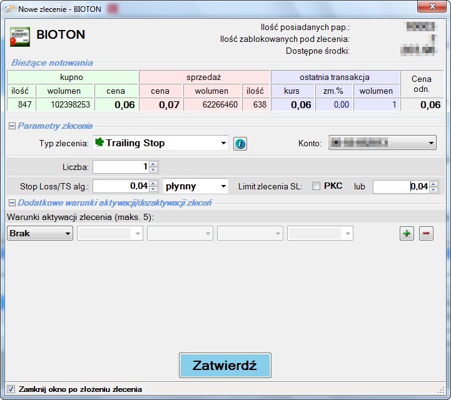Click the Cena odn. 0,06 value

422,104
